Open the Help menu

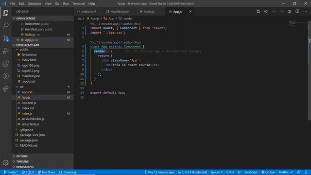pyautogui.click(x=91, y=3)
